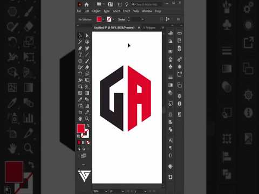
Task: Open the fill color dropdown in control bar
Action: click(x=104, y=19)
